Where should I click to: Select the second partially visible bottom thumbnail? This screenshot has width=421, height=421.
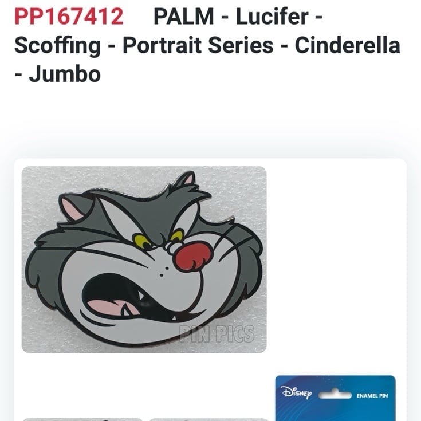[x=208, y=419]
